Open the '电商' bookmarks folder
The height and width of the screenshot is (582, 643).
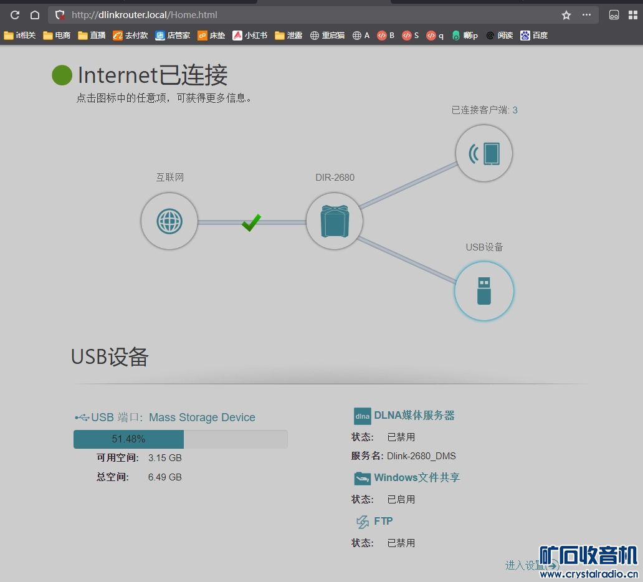click(x=57, y=36)
